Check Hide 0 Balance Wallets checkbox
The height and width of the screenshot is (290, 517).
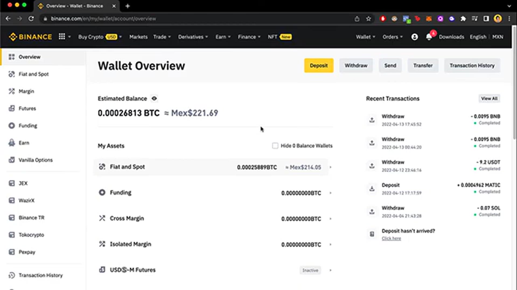[275, 146]
